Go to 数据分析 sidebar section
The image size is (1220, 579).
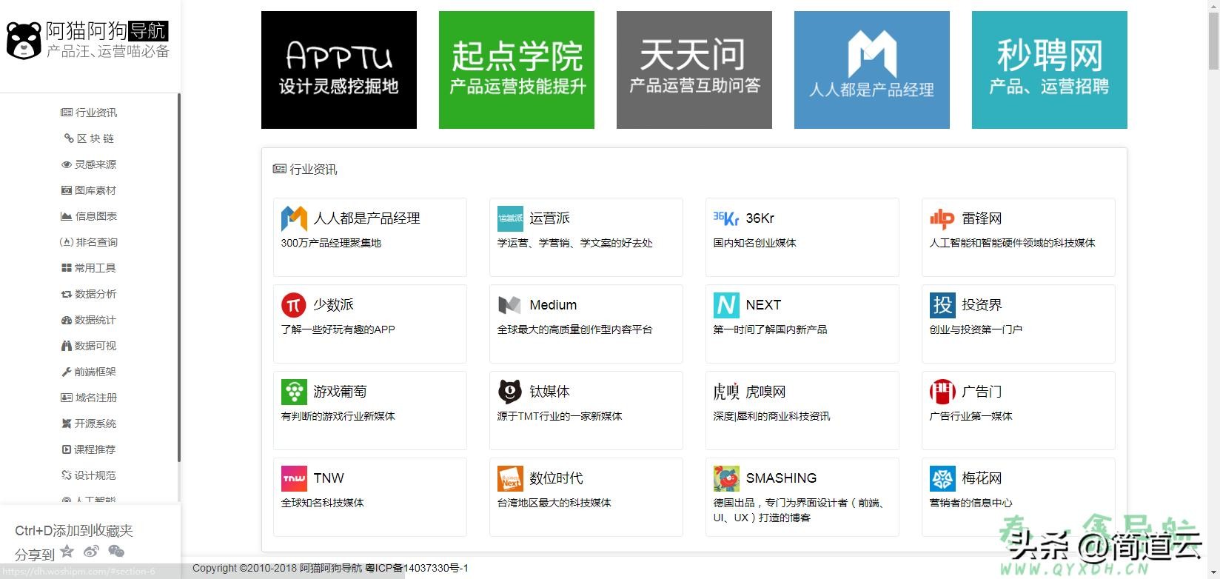tap(90, 294)
